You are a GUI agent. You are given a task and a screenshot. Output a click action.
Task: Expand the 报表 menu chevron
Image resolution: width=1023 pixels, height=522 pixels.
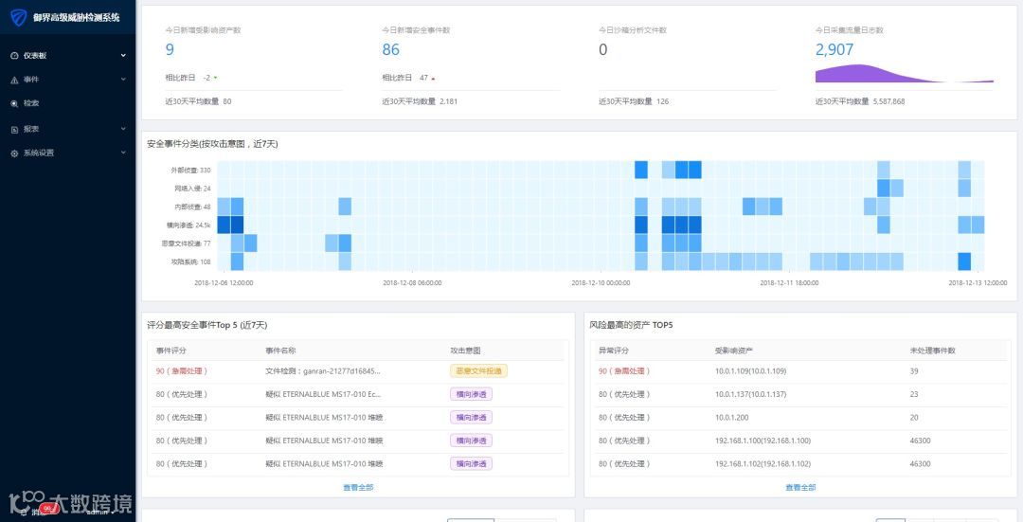(123, 129)
